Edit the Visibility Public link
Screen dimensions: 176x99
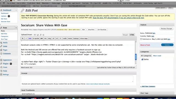(153, 36)
